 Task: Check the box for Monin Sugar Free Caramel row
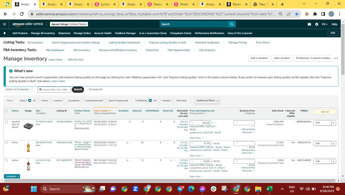[6, 143]
